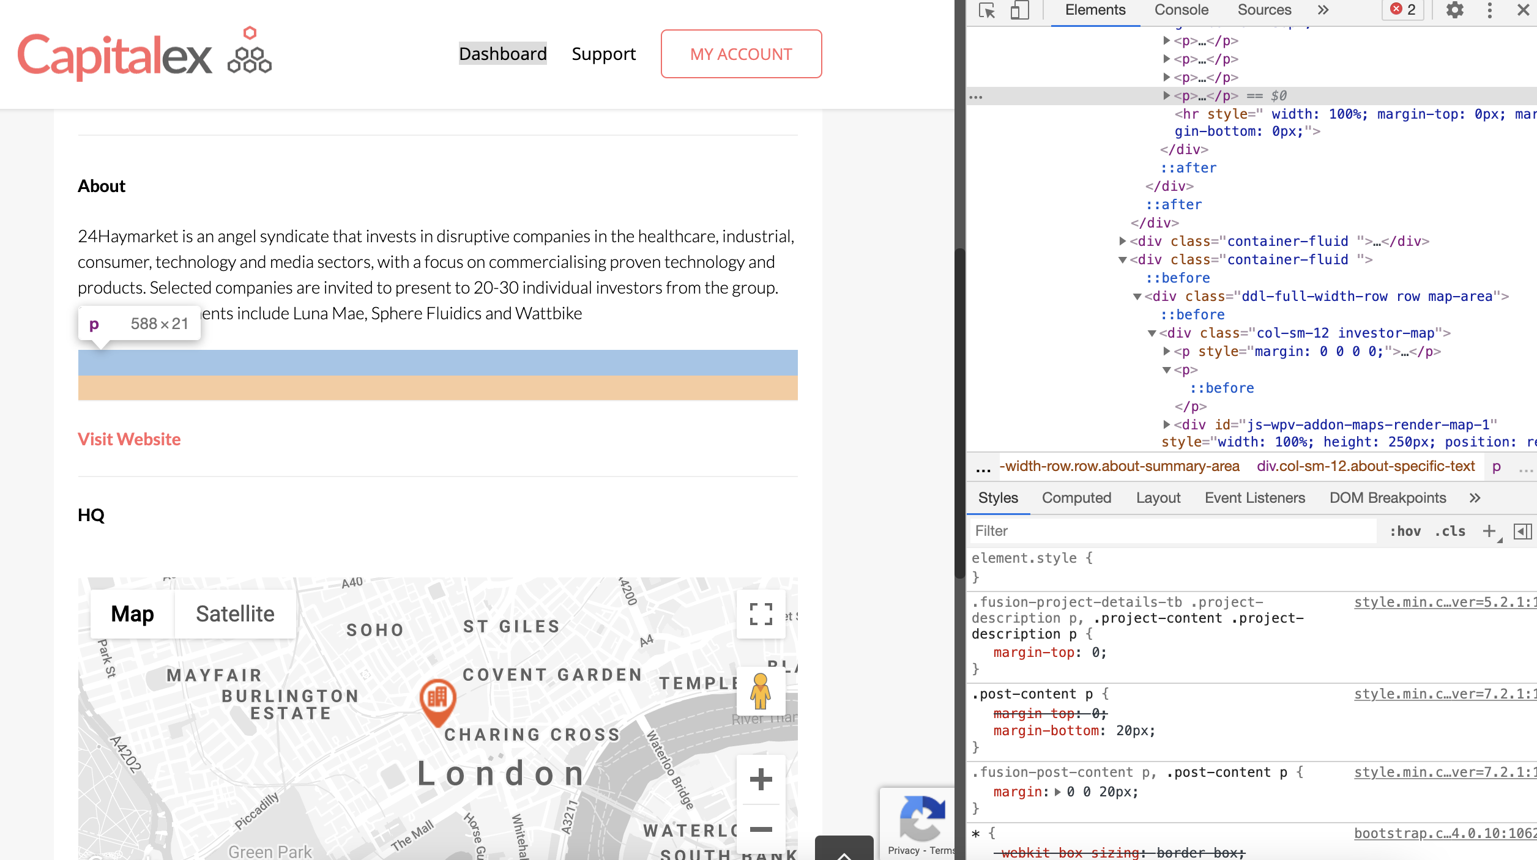This screenshot has width=1537, height=860.
Task: Open the Support page
Action: pyautogui.click(x=603, y=54)
